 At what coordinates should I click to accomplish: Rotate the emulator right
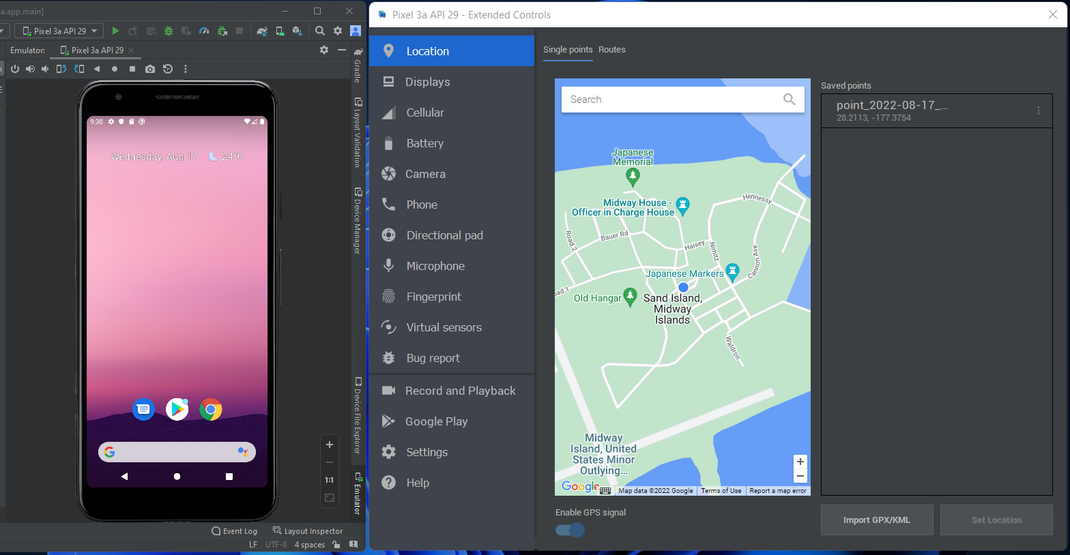click(79, 69)
